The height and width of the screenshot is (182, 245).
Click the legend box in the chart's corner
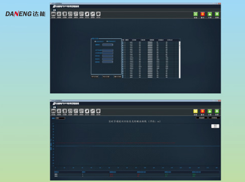pos(215,126)
